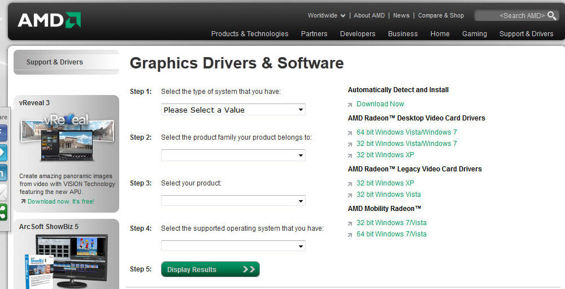Viewport: 565px width, 289px height.
Task: Click the ArcSoft ShowBiz 5 title
Action: (49, 227)
